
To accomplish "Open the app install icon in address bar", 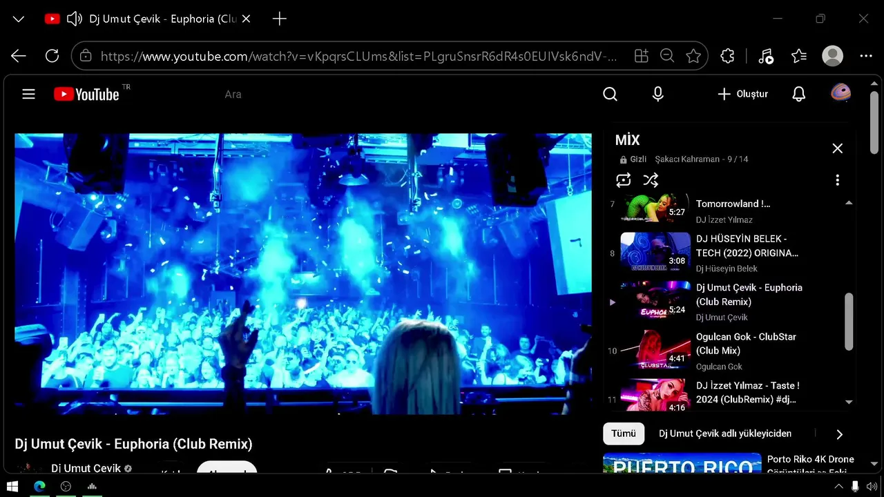I will (x=642, y=56).
